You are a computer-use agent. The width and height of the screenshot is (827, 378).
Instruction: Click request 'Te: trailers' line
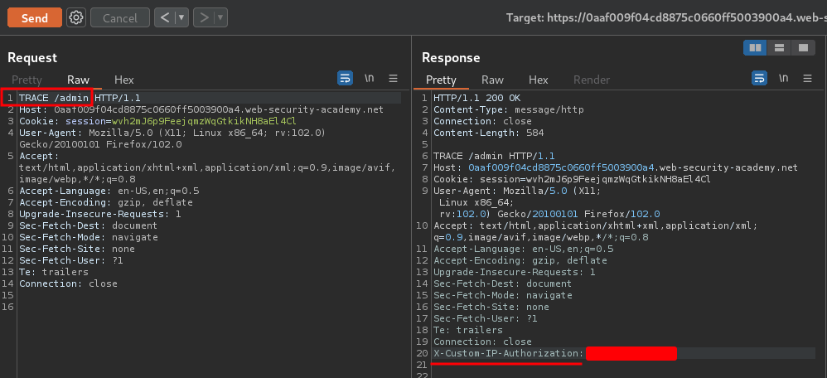(54, 272)
